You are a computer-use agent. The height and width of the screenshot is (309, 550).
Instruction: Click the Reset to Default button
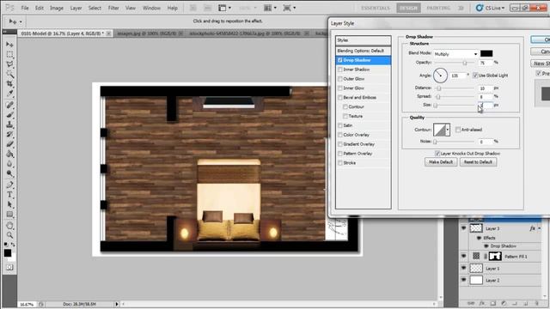coord(478,162)
